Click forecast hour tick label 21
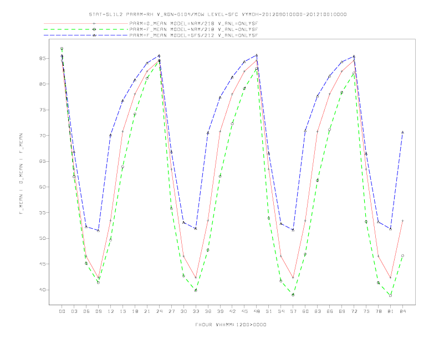This screenshot has width=439, height=339. (x=147, y=311)
